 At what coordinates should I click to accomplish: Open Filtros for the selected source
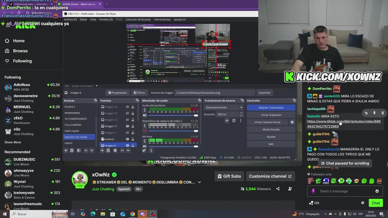(x=139, y=93)
